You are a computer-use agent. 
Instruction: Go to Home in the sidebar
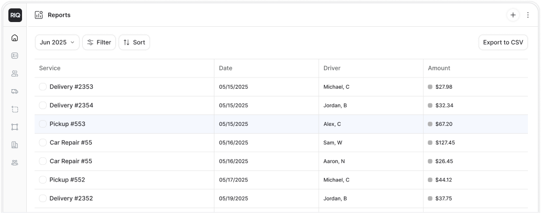coord(15,38)
